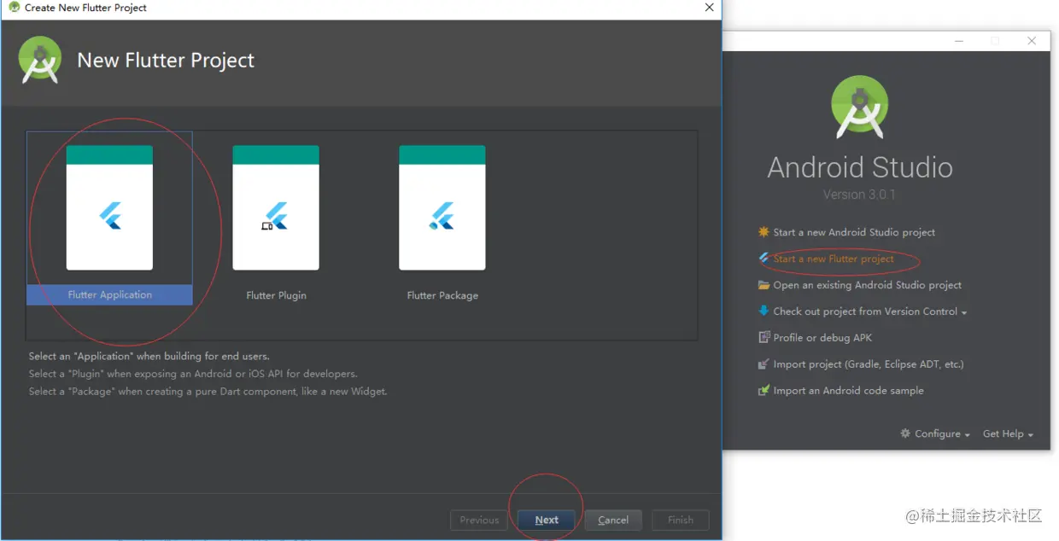Screen dimensions: 1059x541
Task: Click the download arrow icon for Version Control
Action: (764, 311)
